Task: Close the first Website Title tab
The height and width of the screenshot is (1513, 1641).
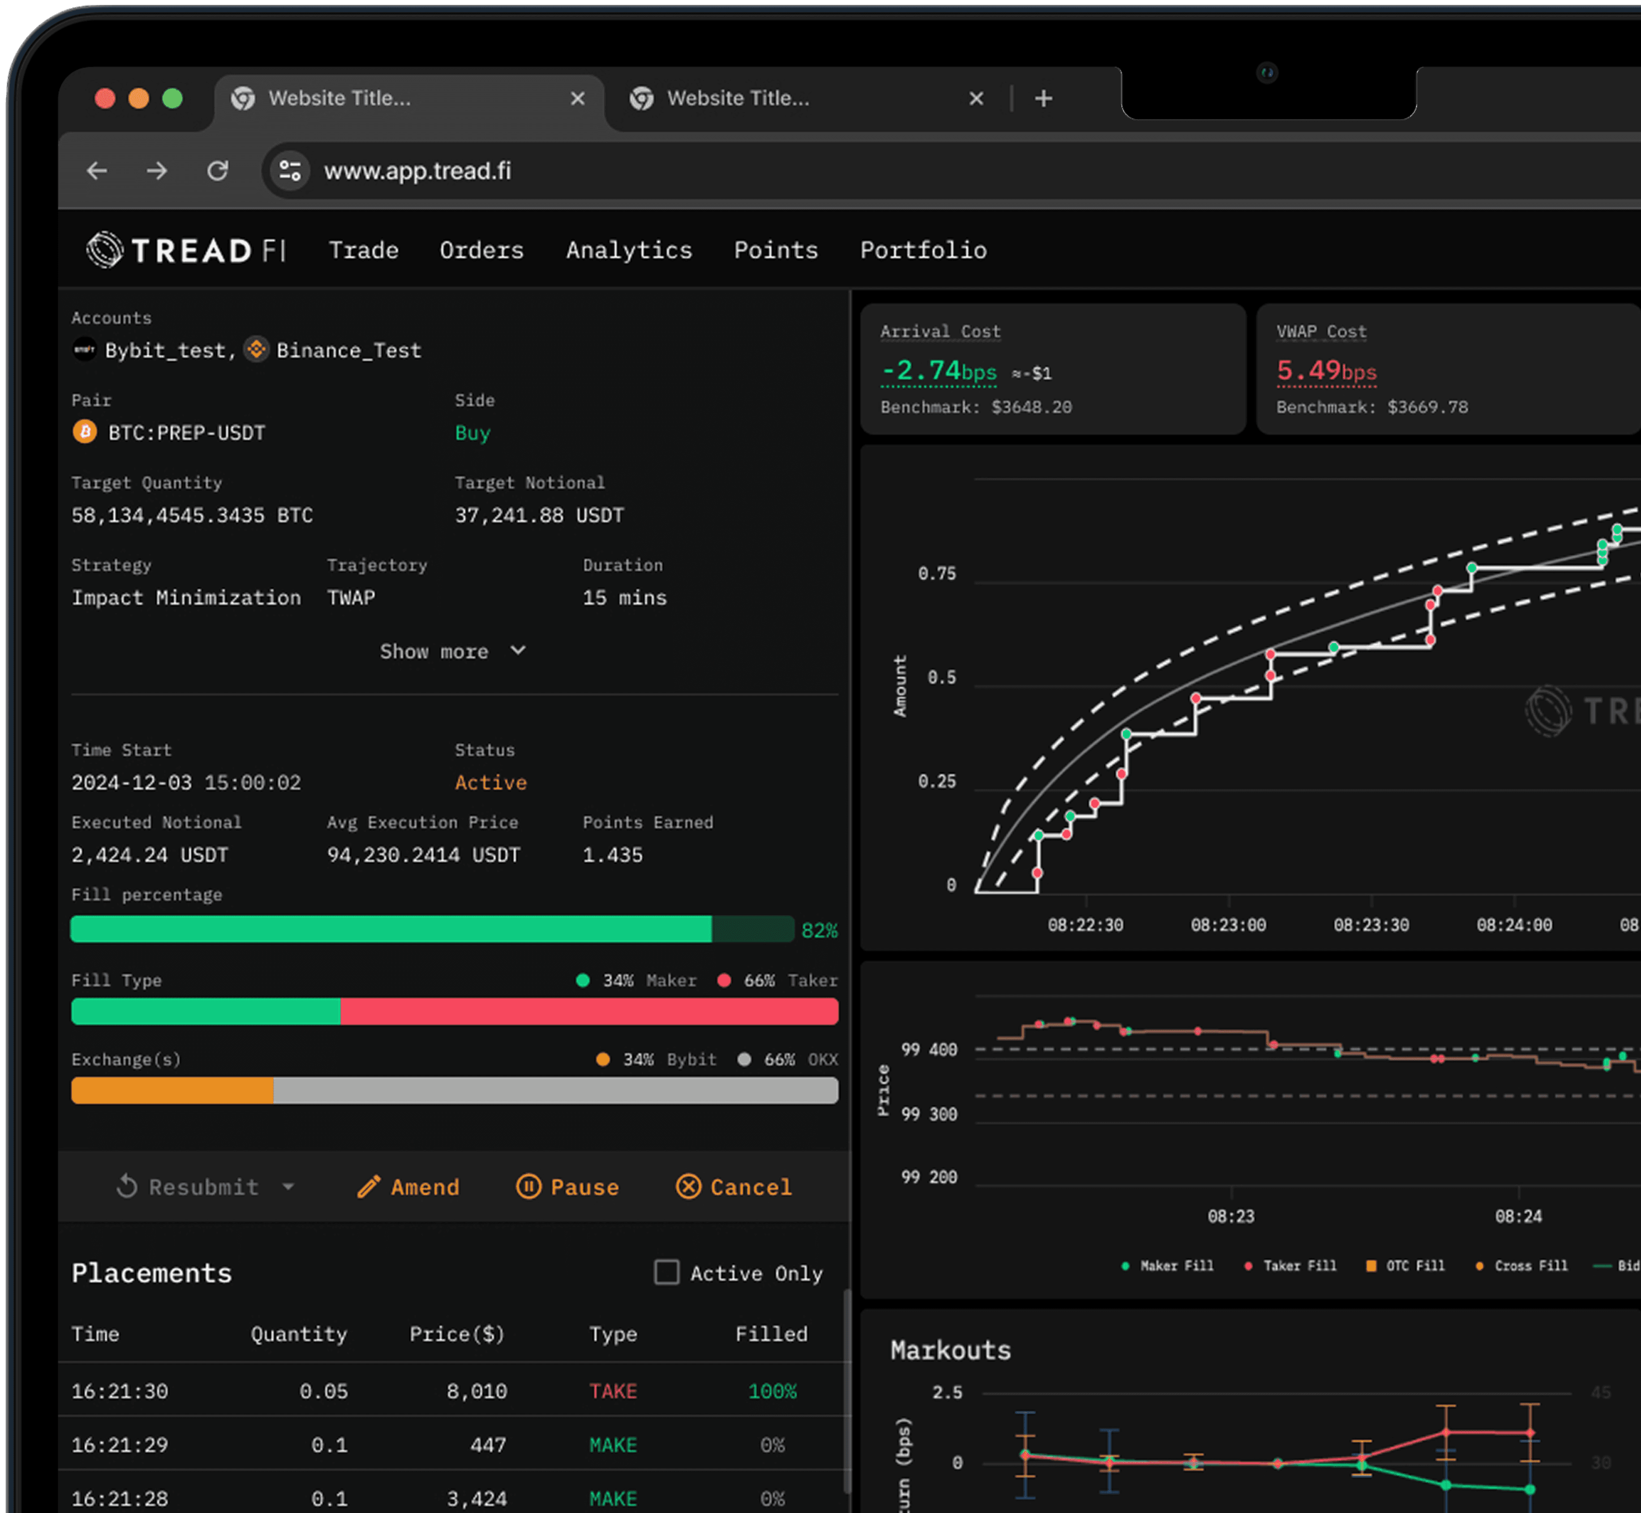Action: [x=577, y=98]
